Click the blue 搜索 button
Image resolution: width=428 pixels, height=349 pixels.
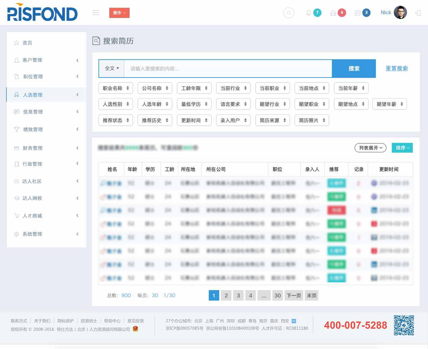(354, 68)
